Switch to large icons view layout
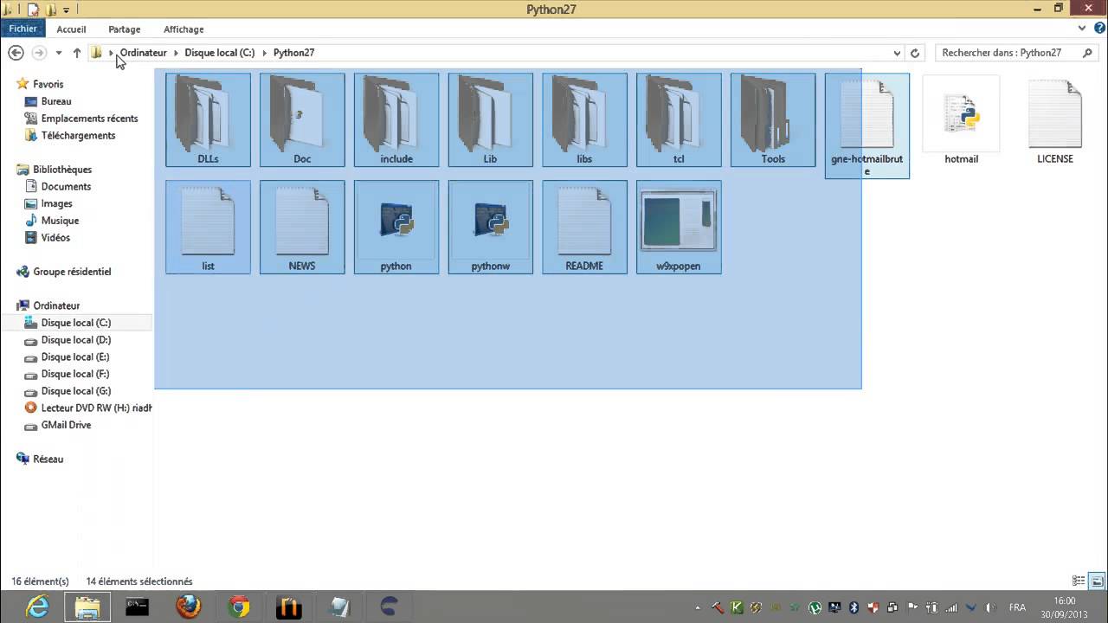 [1097, 581]
